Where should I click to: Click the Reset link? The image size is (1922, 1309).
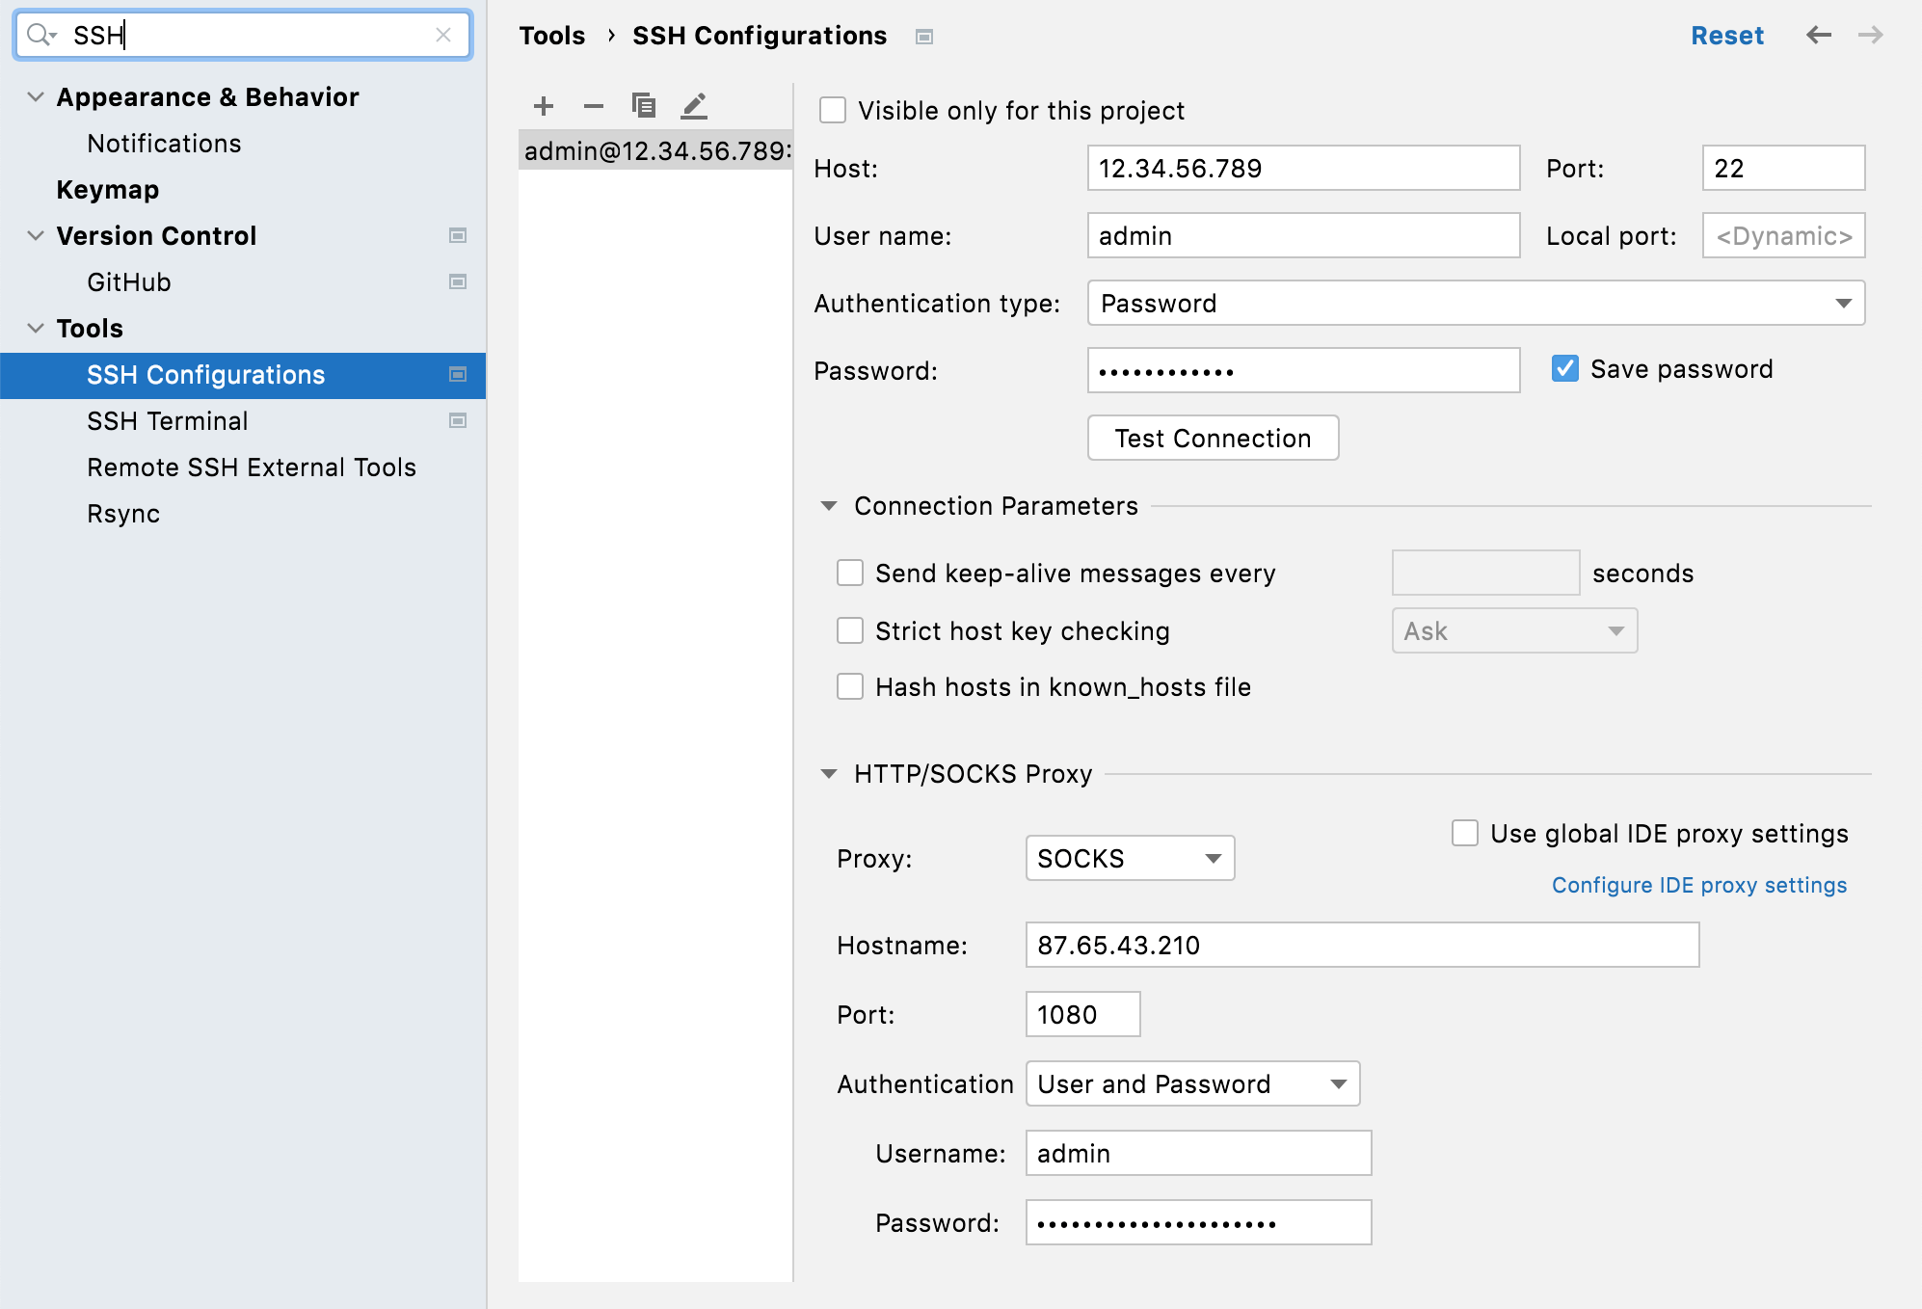point(1726,36)
